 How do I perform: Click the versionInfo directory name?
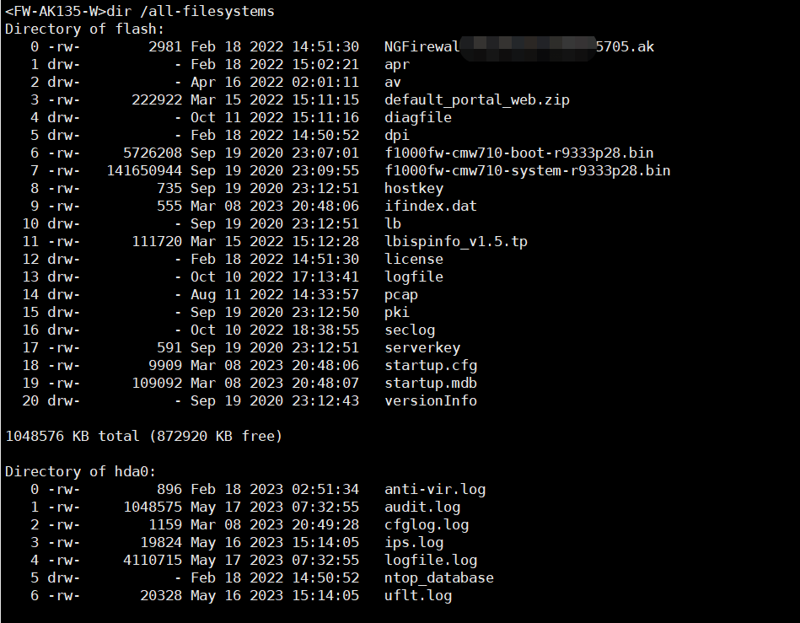pos(431,400)
